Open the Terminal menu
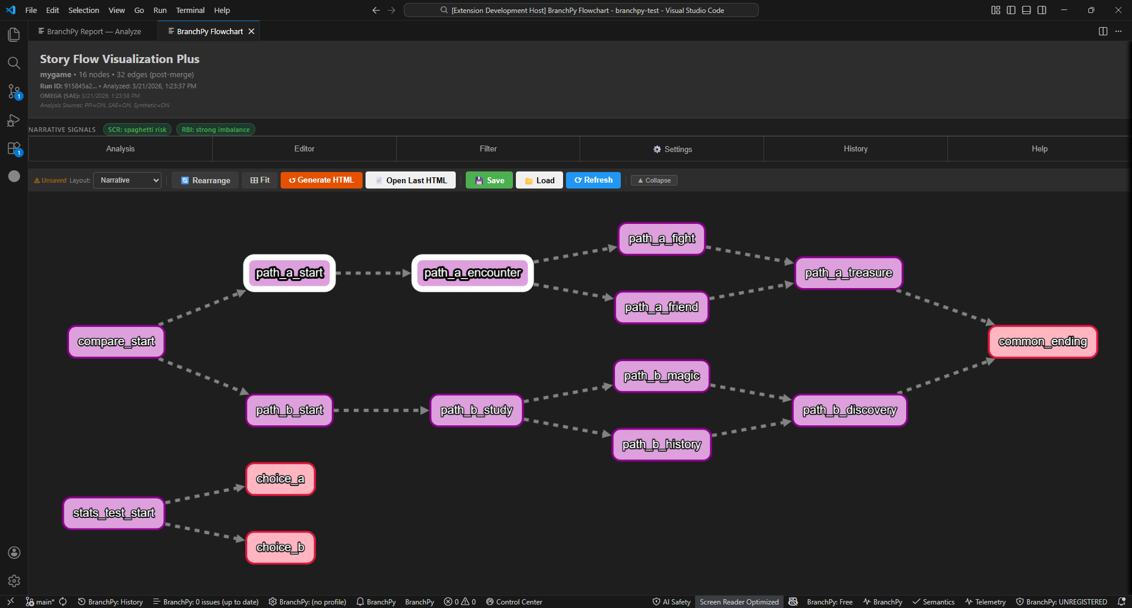 click(x=190, y=10)
